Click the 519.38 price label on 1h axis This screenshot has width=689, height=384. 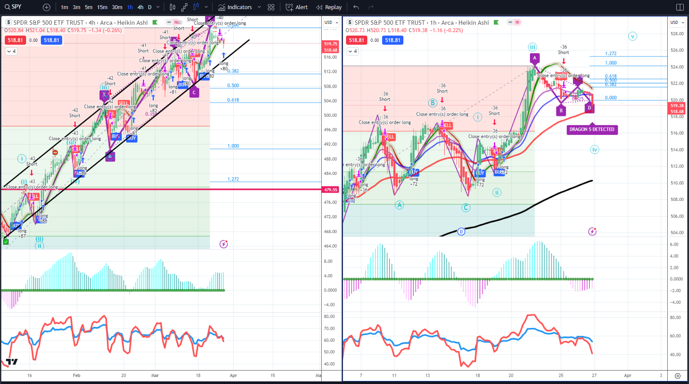pyautogui.click(x=677, y=105)
